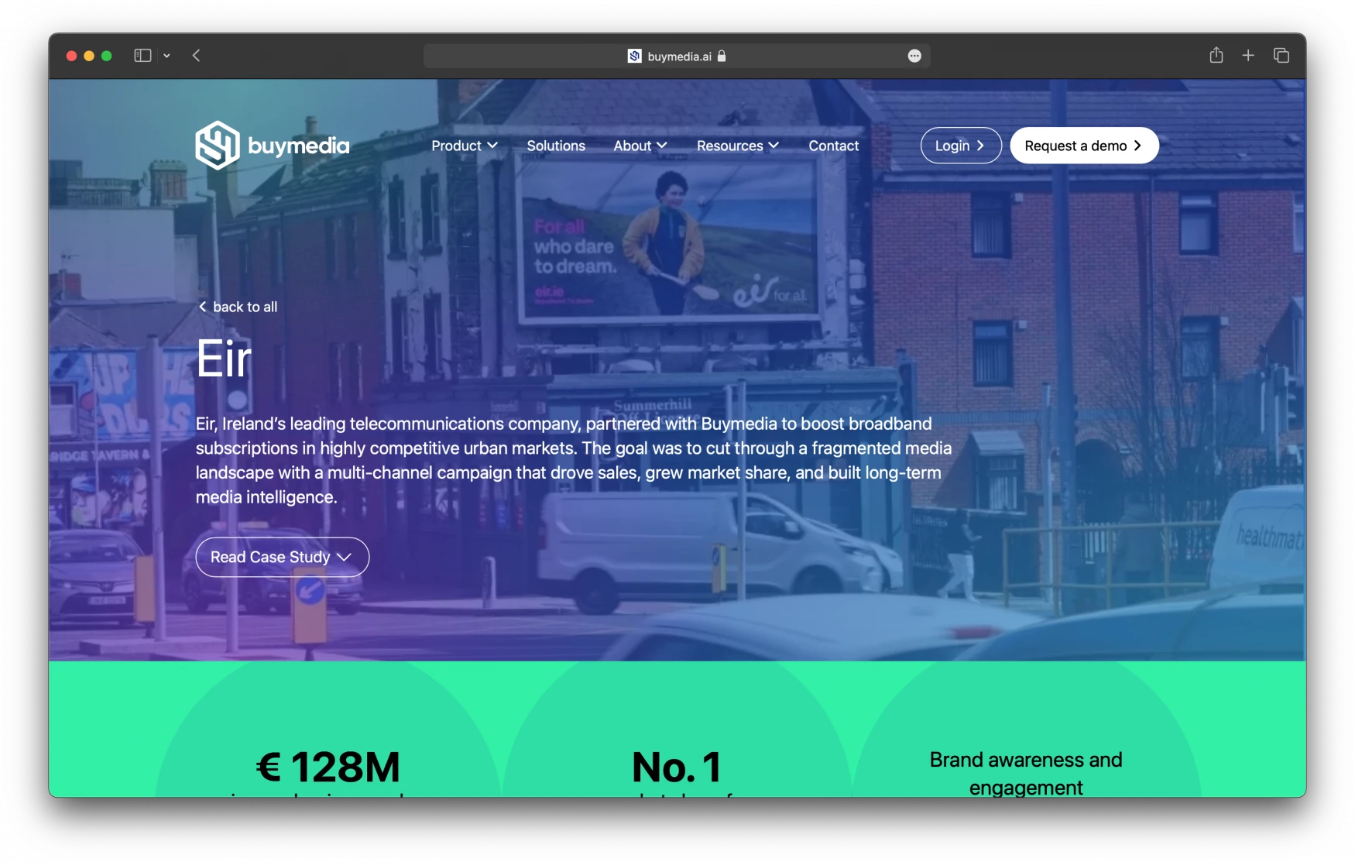
Task: Click the buymedia logo icon
Action: pyautogui.click(x=218, y=146)
